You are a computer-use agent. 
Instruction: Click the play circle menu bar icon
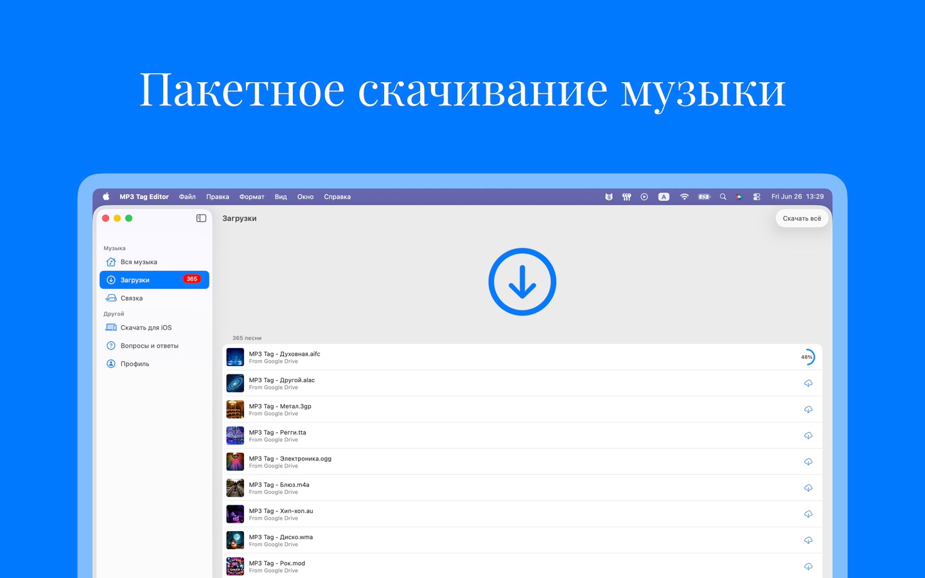pyautogui.click(x=644, y=197)
